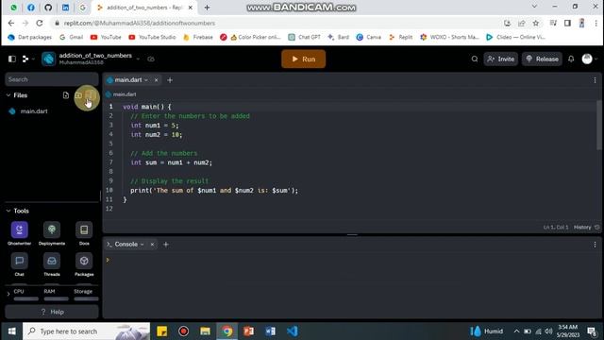Open VS Code from the taskbar

click(x=292, y=331)
